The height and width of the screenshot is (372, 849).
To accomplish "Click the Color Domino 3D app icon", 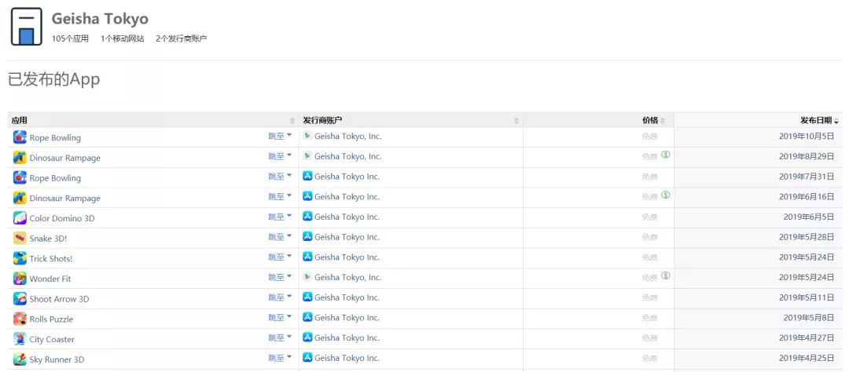I will [20, 218].
